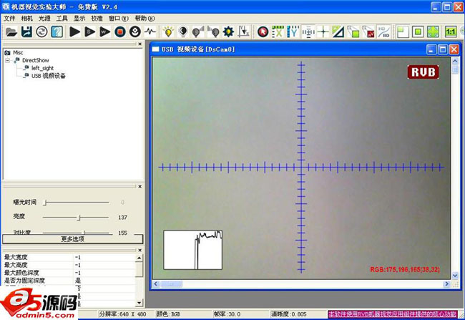Viewport: 465px width, 320px height.
Task: Open the 相机 menu
Action: (27, 18)
